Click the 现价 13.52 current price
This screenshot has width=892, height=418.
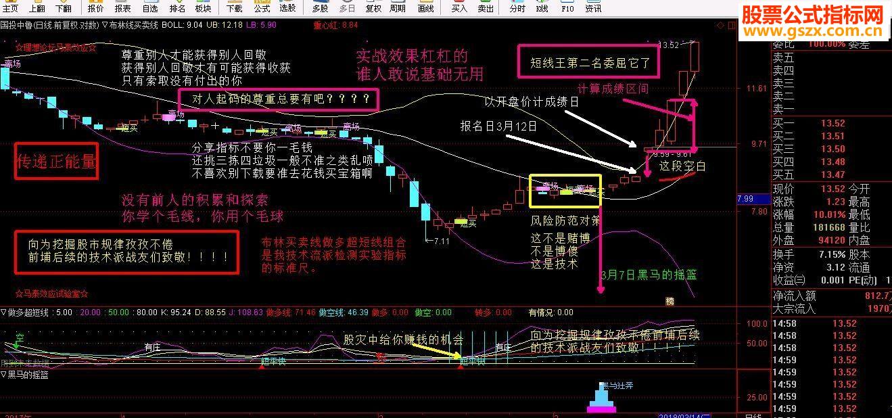coord(832,189)
